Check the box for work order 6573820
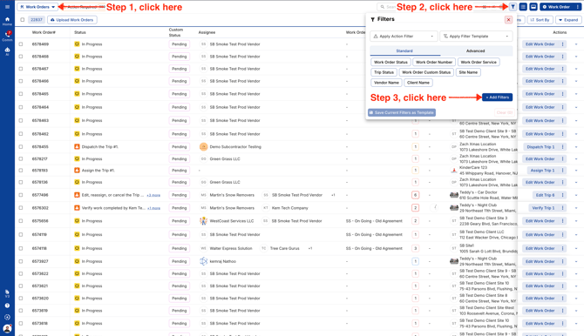 [x=21, y=298]
